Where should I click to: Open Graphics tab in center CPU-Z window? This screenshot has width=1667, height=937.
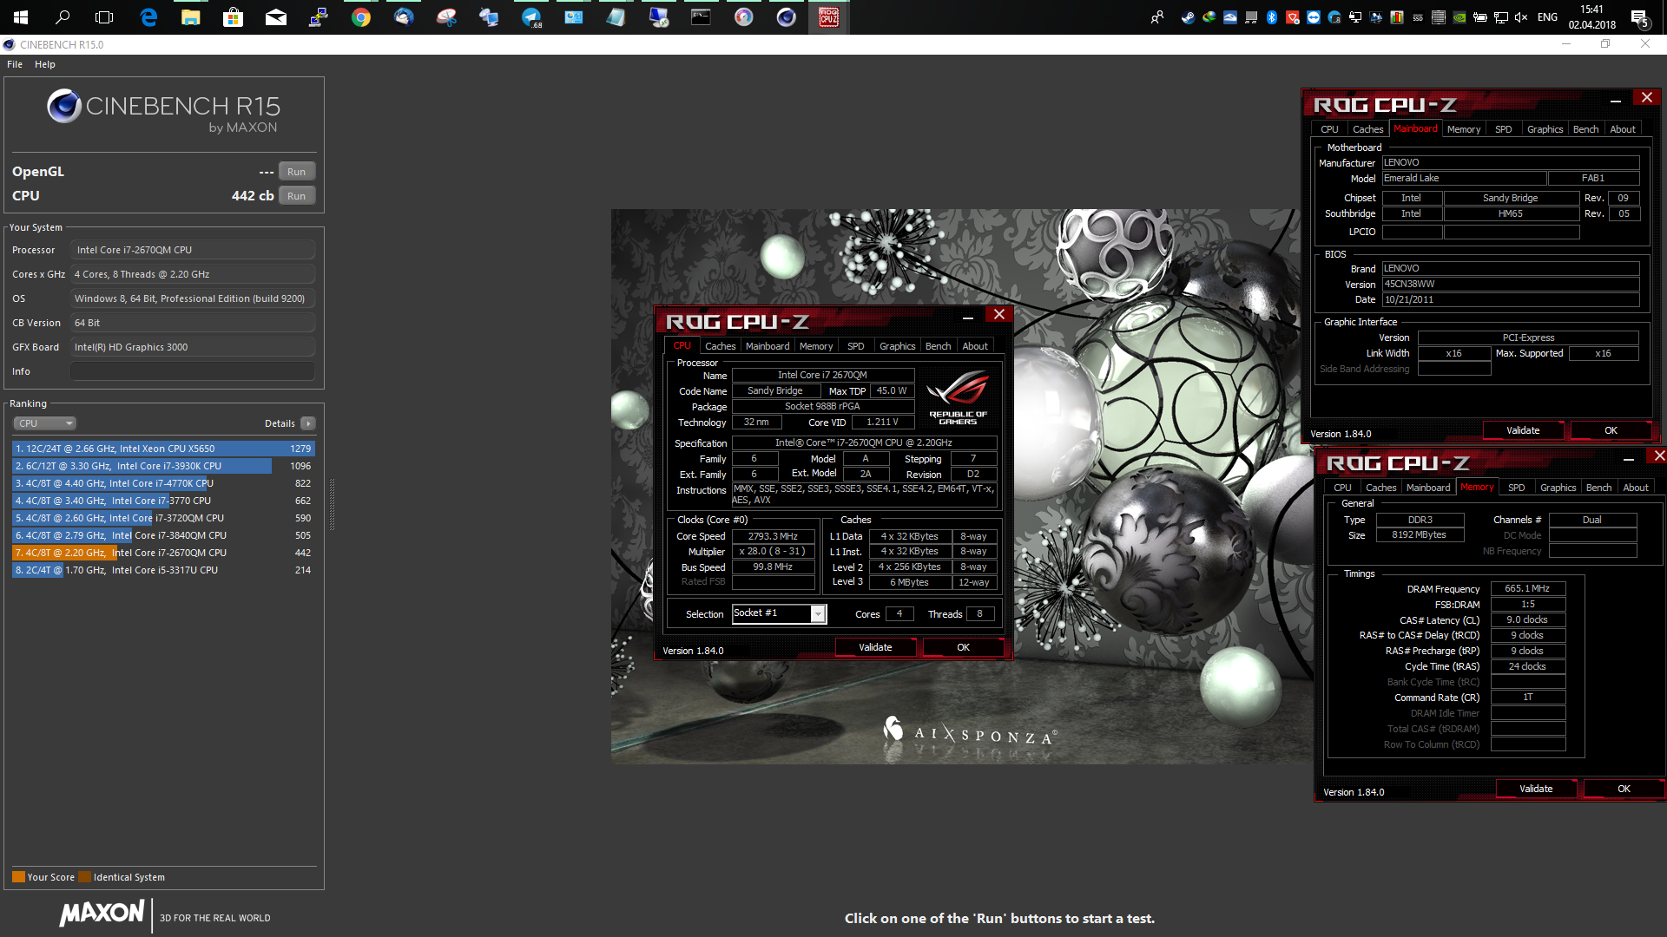[897, 346]
